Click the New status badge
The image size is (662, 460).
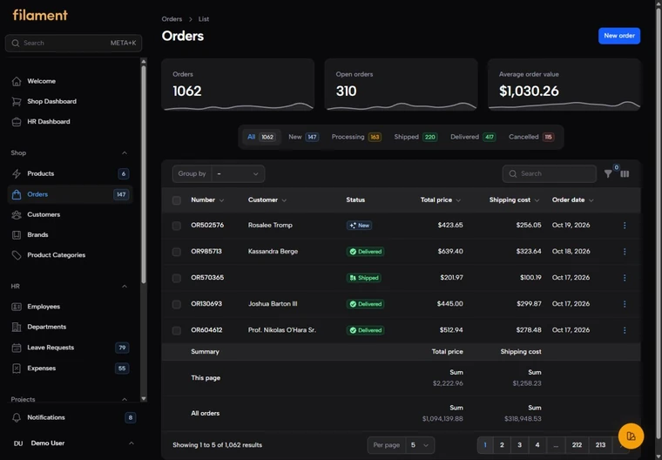359,226
